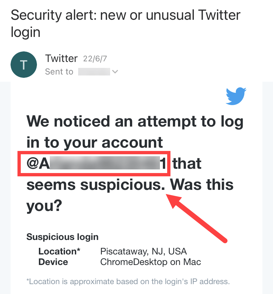Click the Location* label
This screenshot has height=294, width=273.
pos(59,251)
